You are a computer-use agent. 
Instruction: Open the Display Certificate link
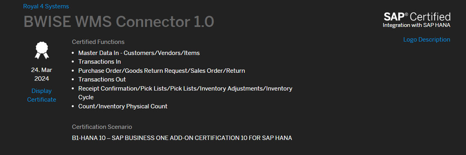[x=42, y=95]
